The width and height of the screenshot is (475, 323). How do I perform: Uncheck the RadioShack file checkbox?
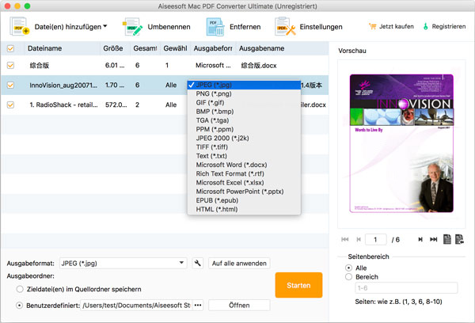[10, 104]
